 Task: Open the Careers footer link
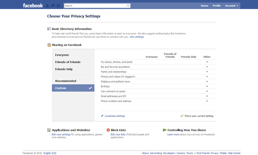tap(181, 153)
